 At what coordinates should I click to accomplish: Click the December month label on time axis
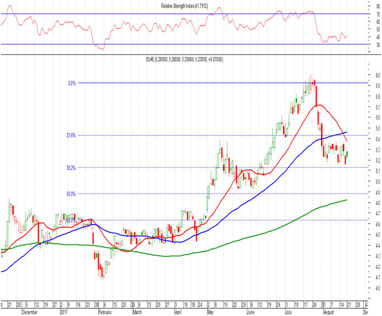point(29,312)
